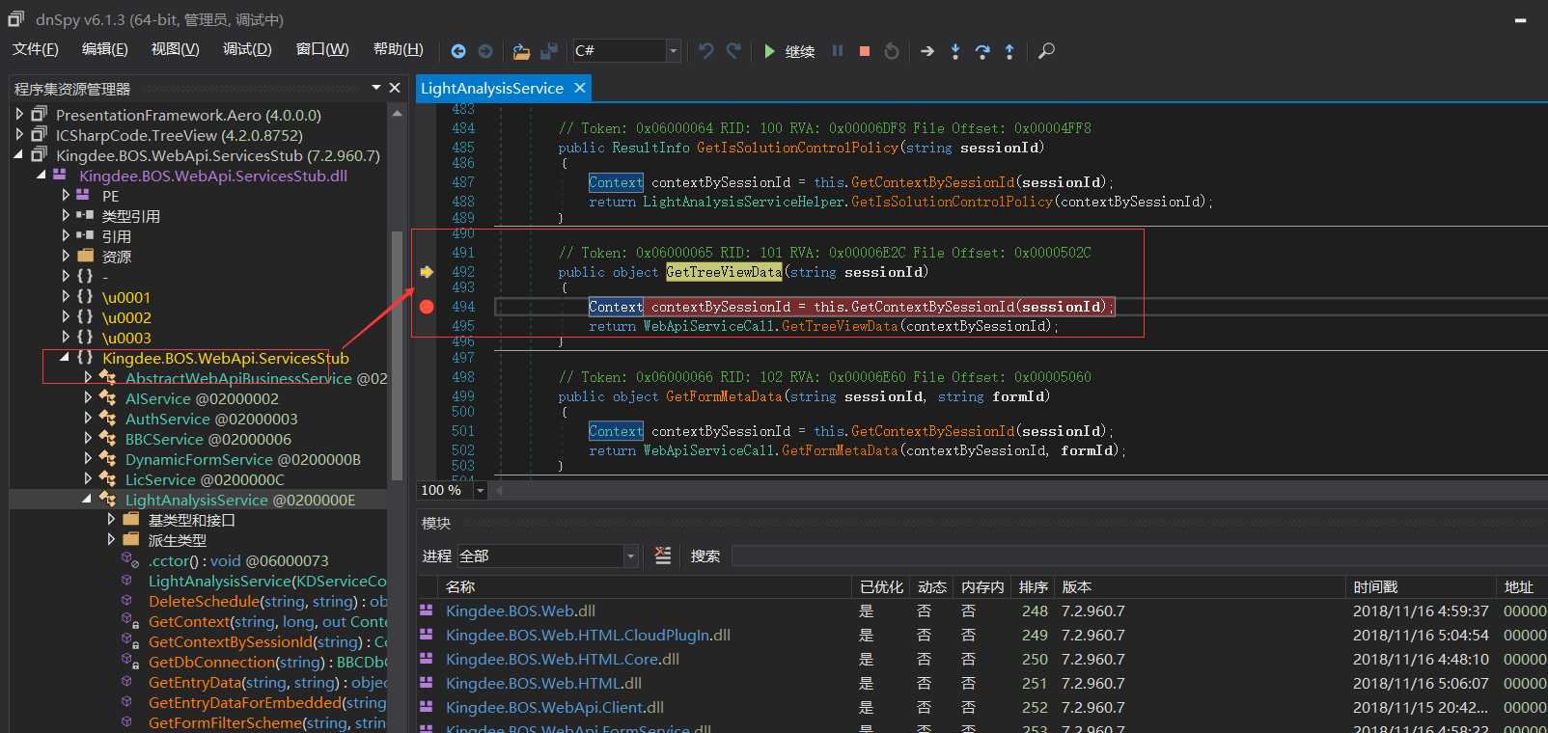Click the scroll-up arrow of the assembly tree
This screenshot has width=1548, height=733.
point(397,113)
